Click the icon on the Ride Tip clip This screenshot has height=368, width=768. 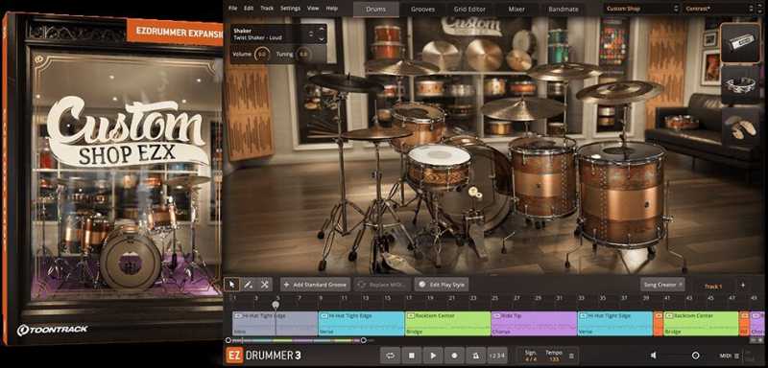[x=496, y=316]
